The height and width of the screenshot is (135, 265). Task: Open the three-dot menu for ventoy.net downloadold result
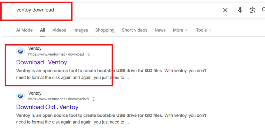(94, 99)
